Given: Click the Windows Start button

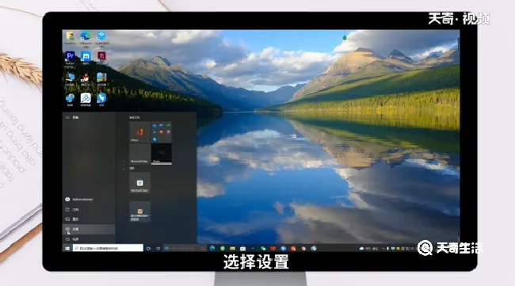Looking at the screenshot, I should point(67,248).
